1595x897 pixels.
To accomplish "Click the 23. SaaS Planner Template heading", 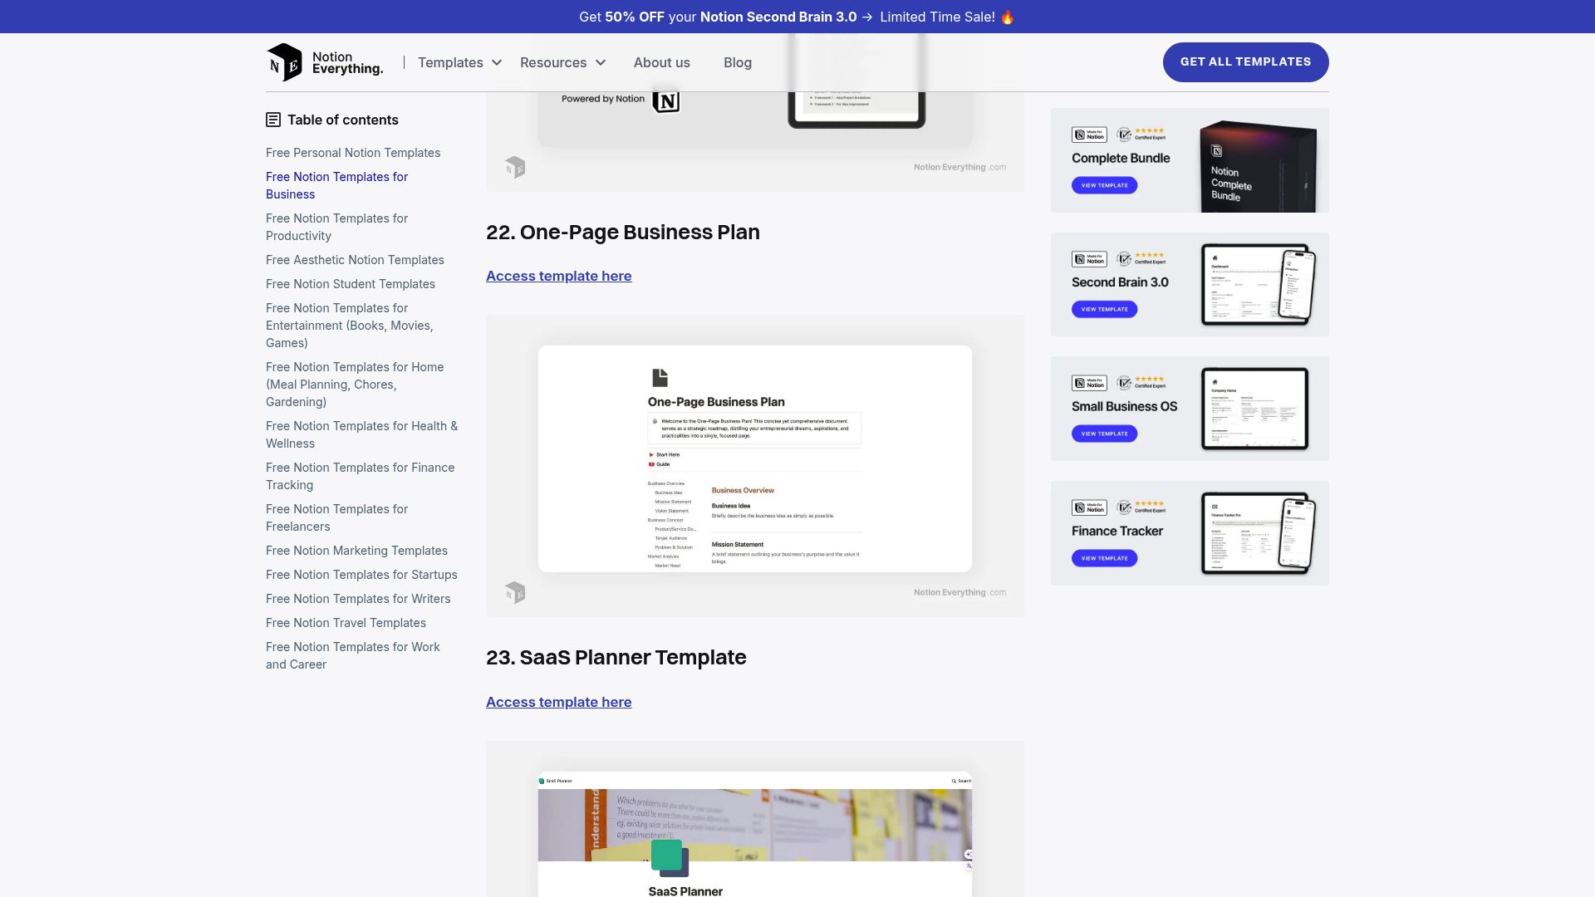I will pos(616,657).
